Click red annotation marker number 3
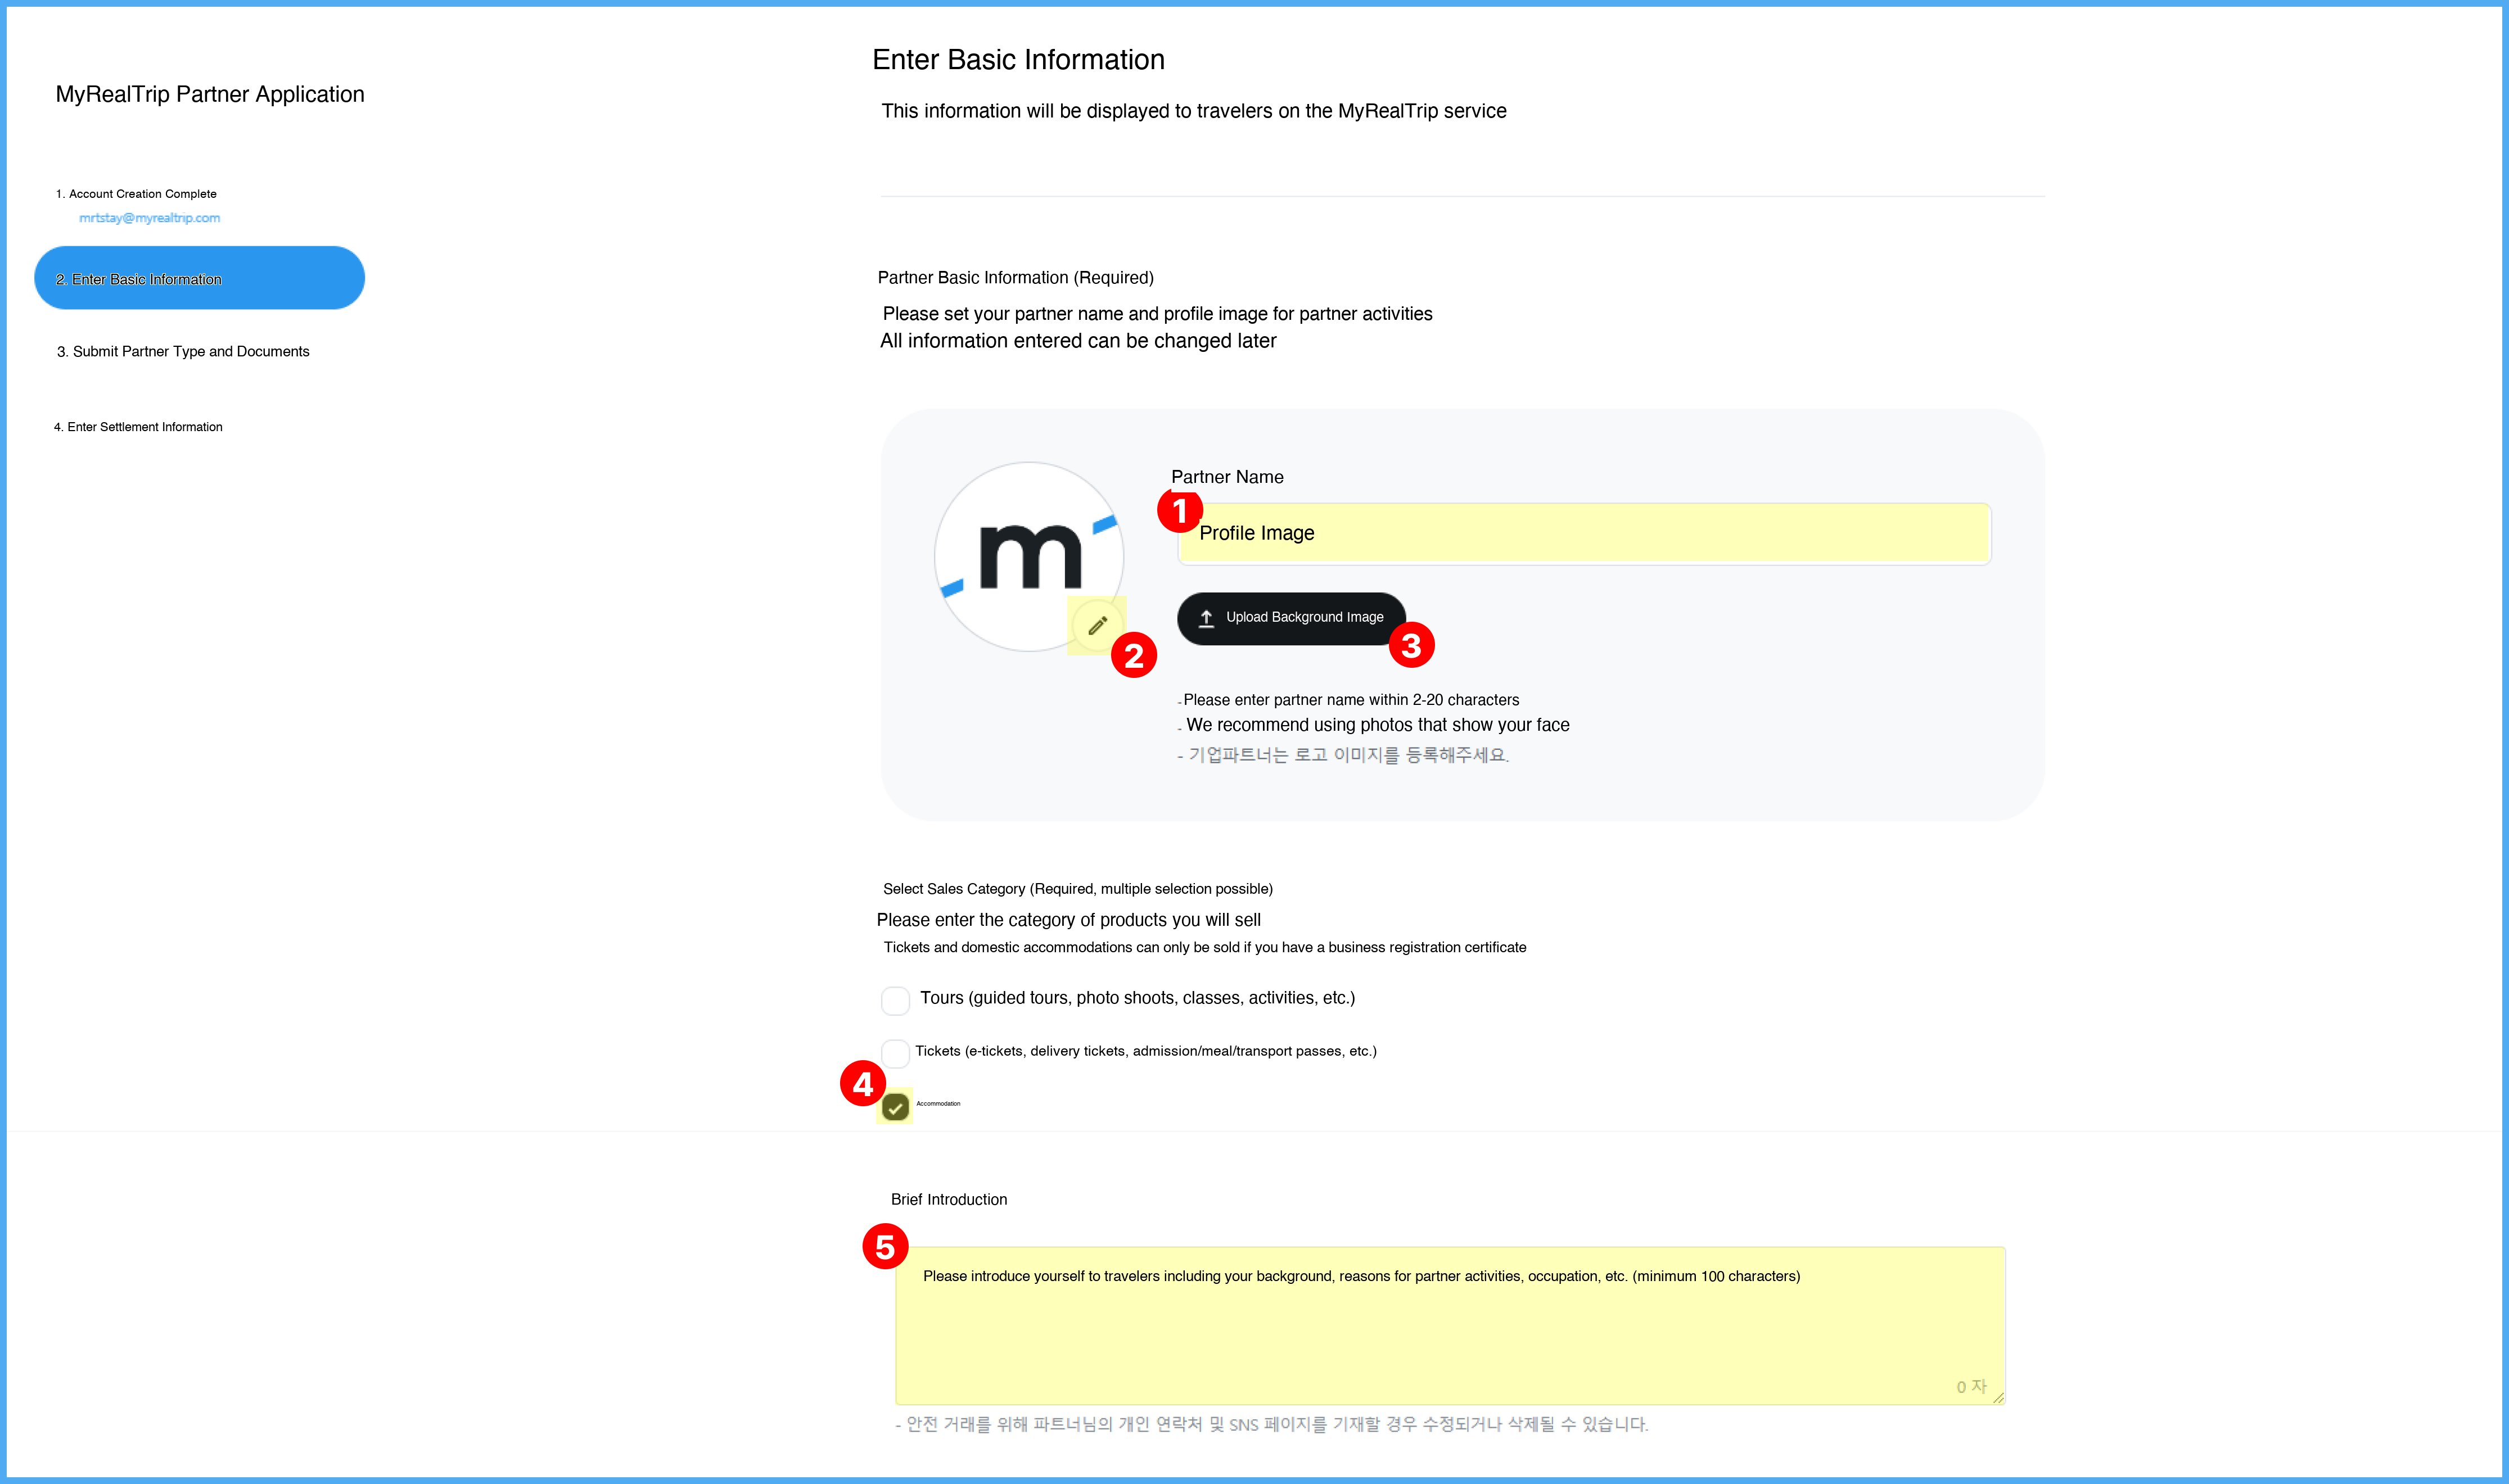The width and height of the screenshot is (2509, 1484). tap(1411, 645)
